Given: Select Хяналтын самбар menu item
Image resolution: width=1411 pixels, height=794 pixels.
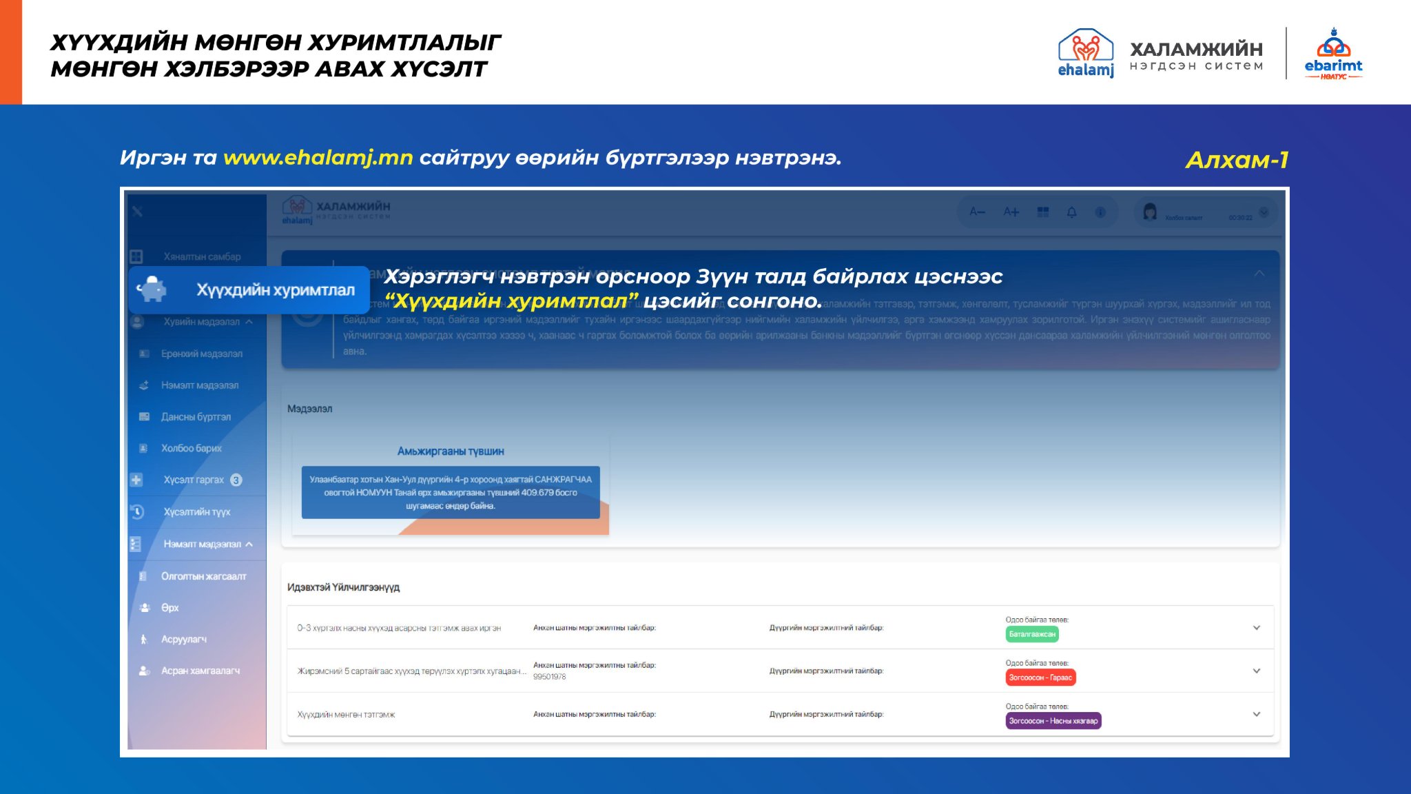Looking at the screenshot, I should 202,256.
